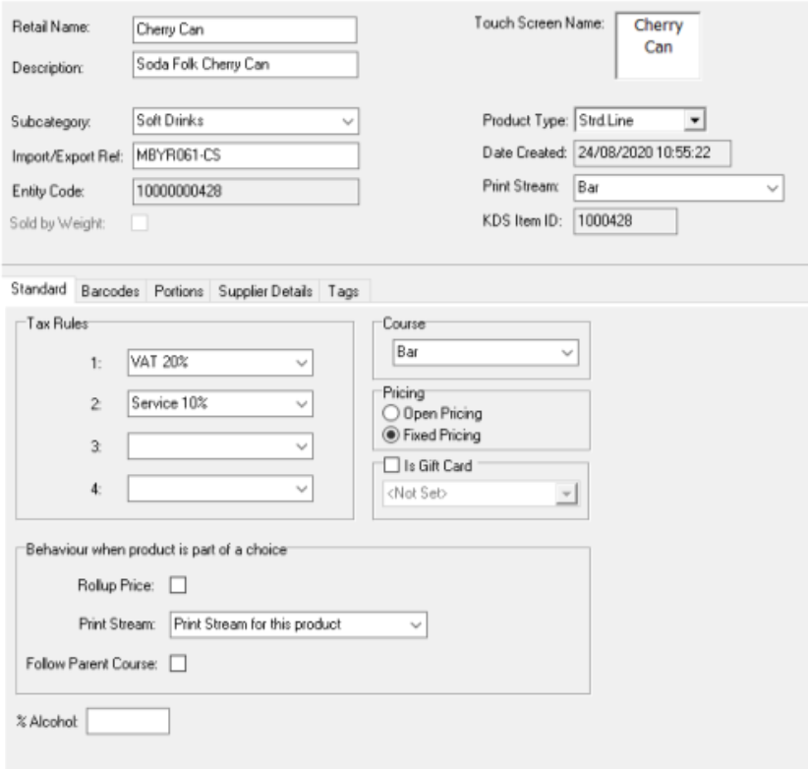Select the Supplier Details tab
Screen dimensions: 808x769
click(265, 291)
